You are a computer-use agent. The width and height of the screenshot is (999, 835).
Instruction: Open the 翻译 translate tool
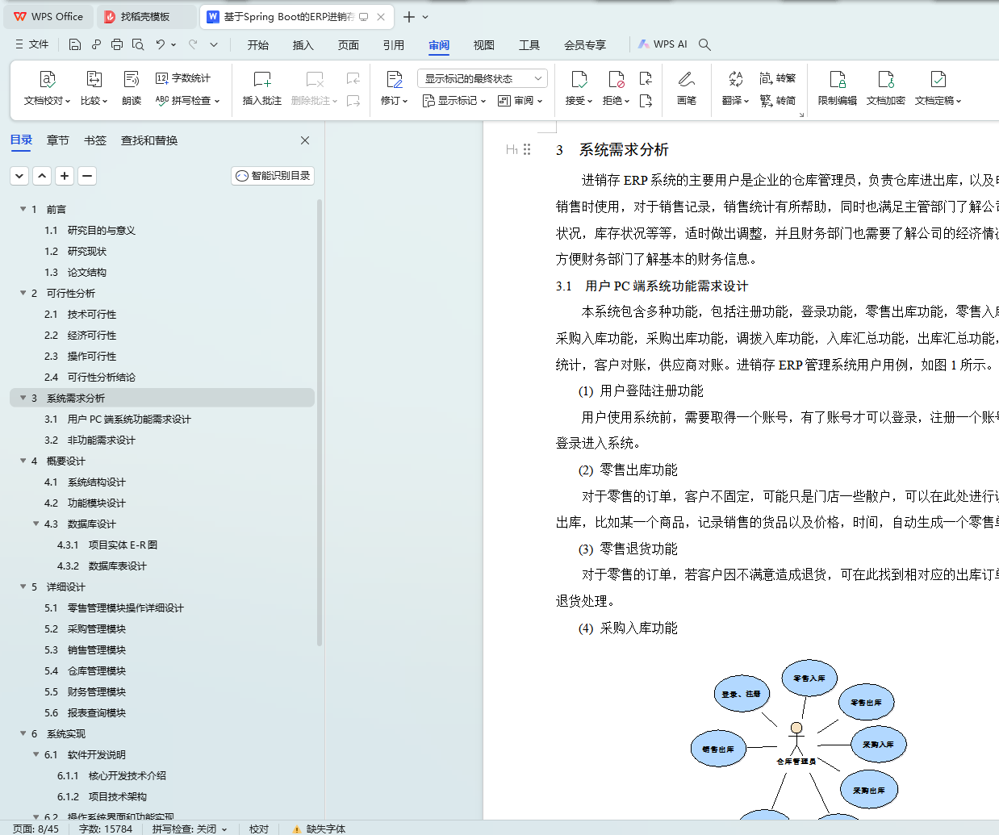point(735,89)
